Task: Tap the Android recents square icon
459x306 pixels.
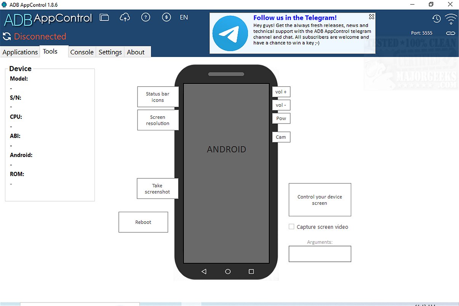Action: click(251, 271)
